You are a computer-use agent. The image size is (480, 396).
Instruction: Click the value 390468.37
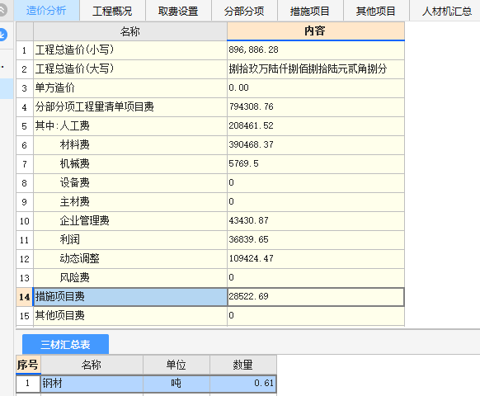316,145
